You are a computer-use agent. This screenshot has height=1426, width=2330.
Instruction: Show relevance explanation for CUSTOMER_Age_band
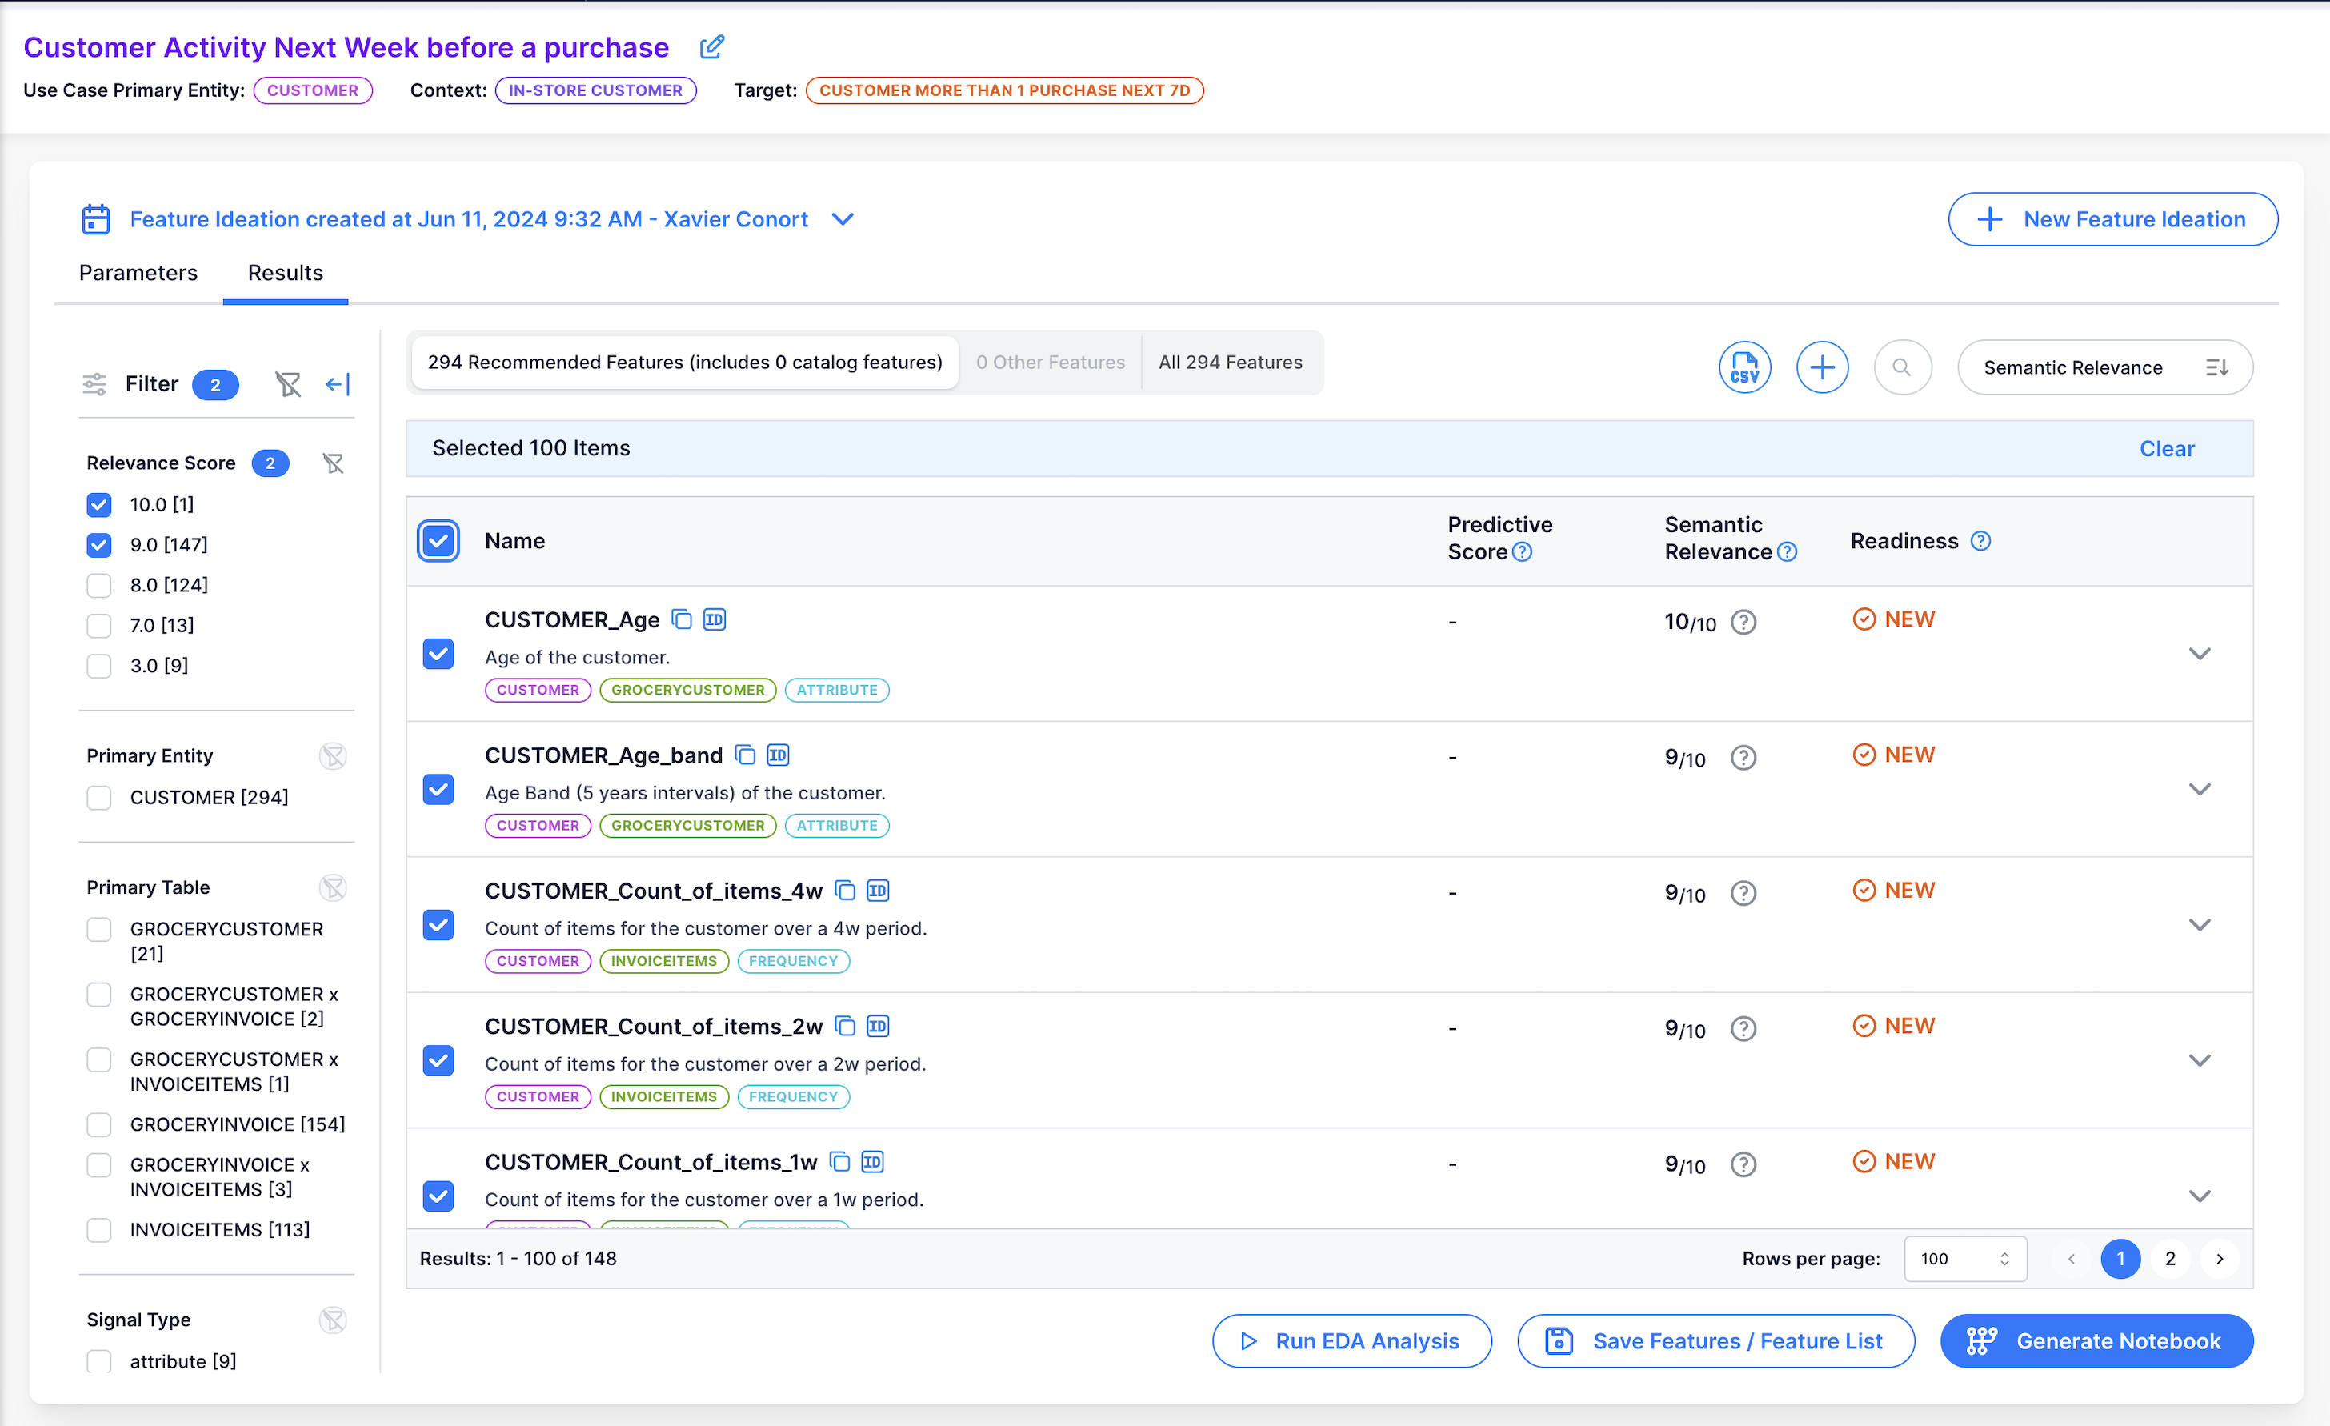[1743, 758]
